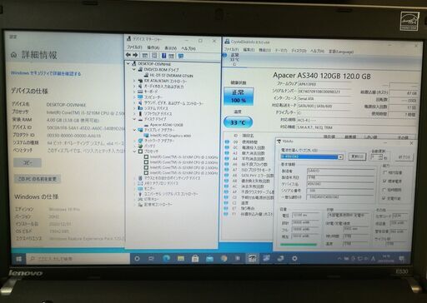Click the green battery level progress bar

point(299,245)
